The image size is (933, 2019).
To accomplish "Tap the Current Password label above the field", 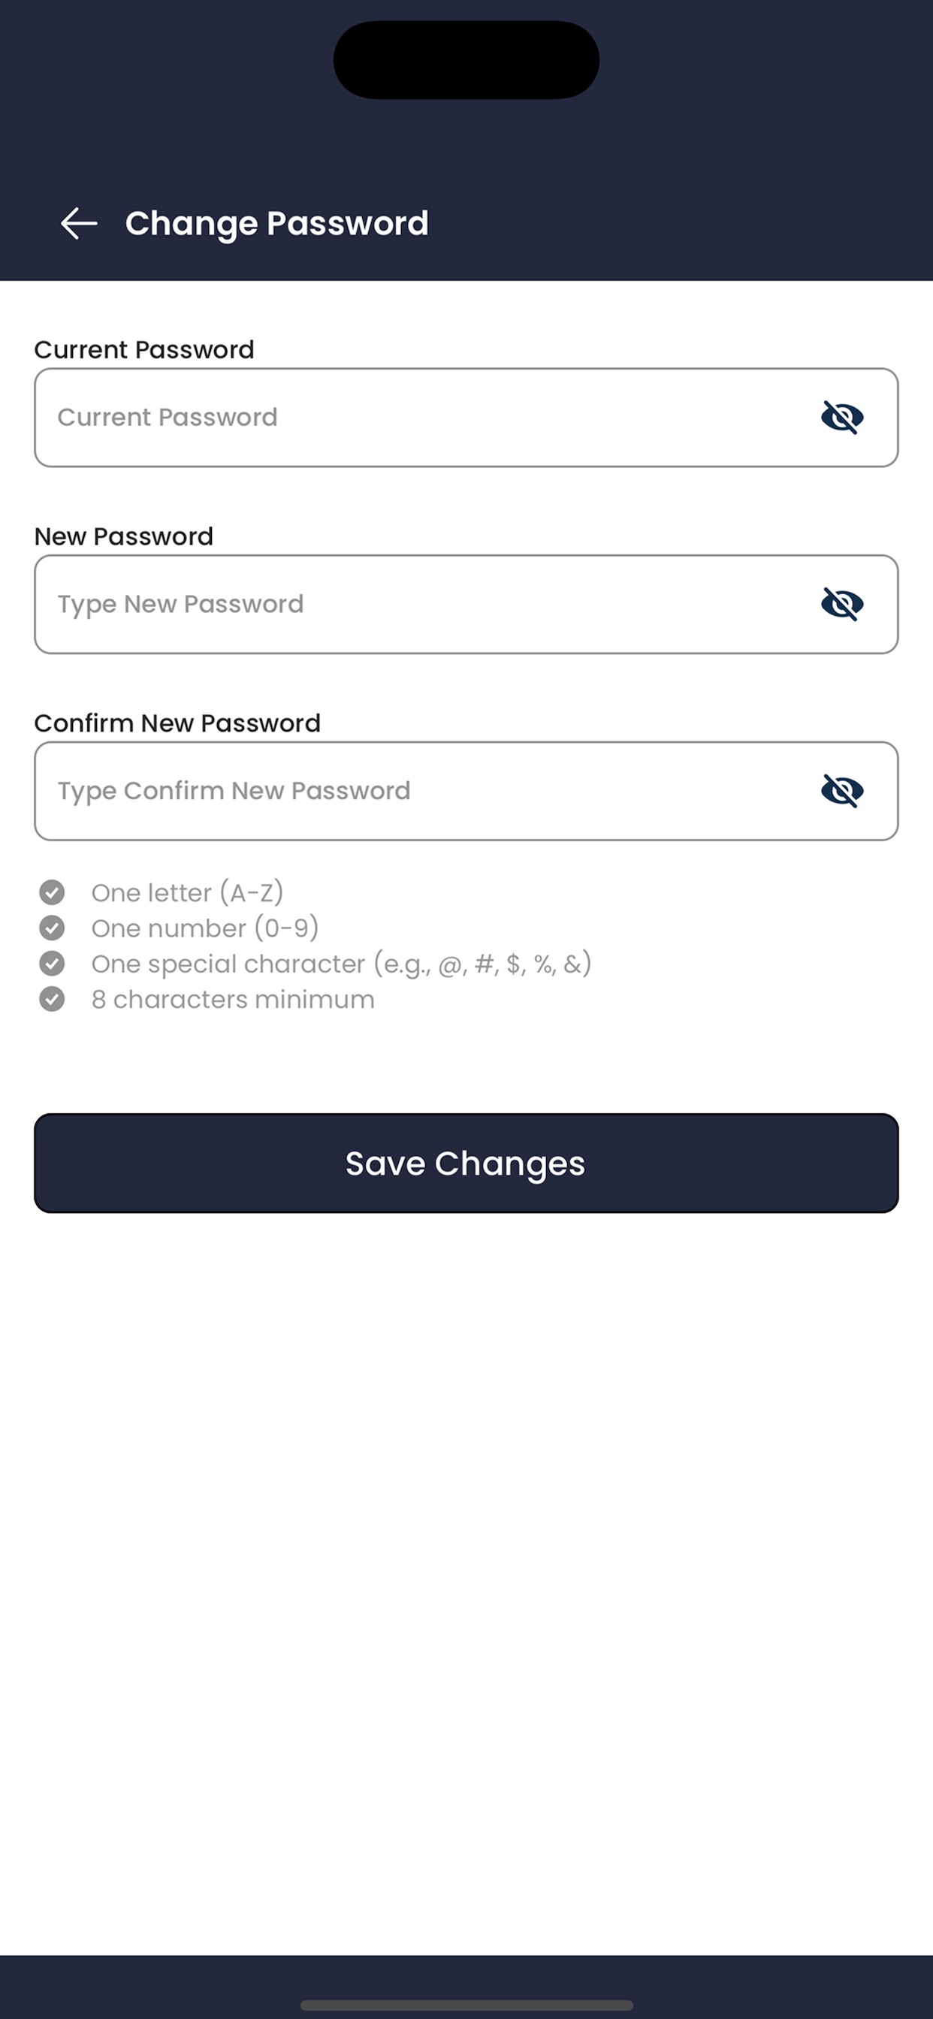I will point(144,349).
